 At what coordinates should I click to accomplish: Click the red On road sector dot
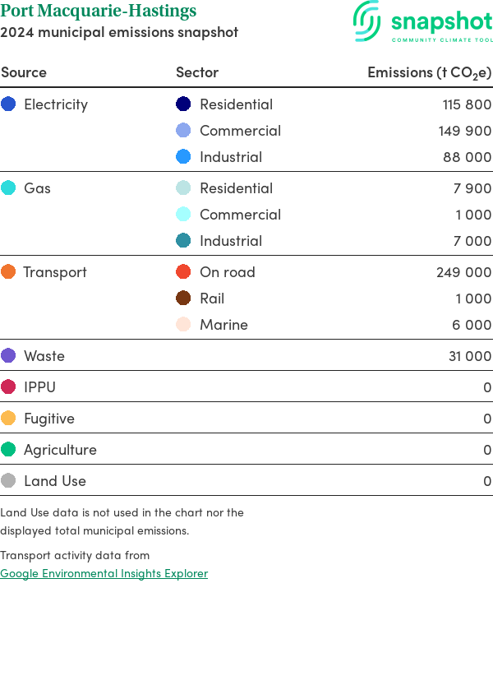183,272
